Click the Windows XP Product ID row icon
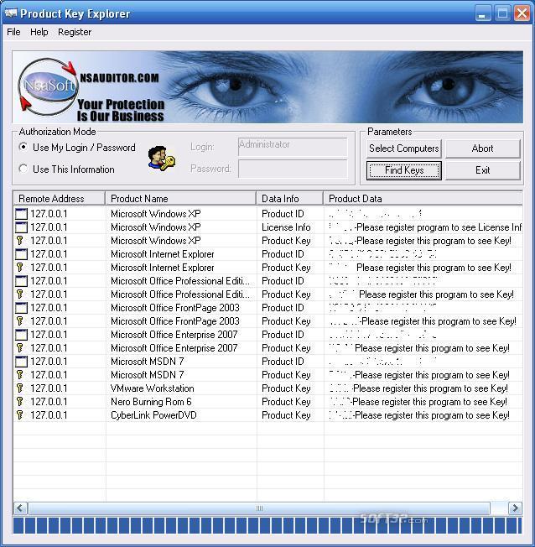The width and height of the screenshot is (535, 547). tap(21, 213)
